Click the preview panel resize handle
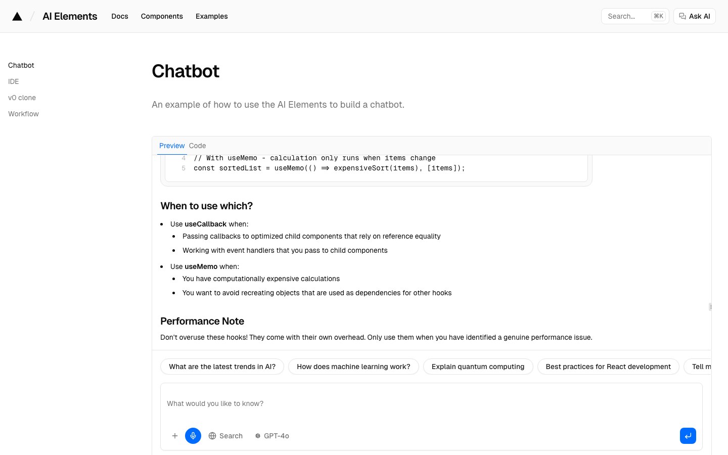Screen dimensions: 728x455 click(x=710, y=306)
